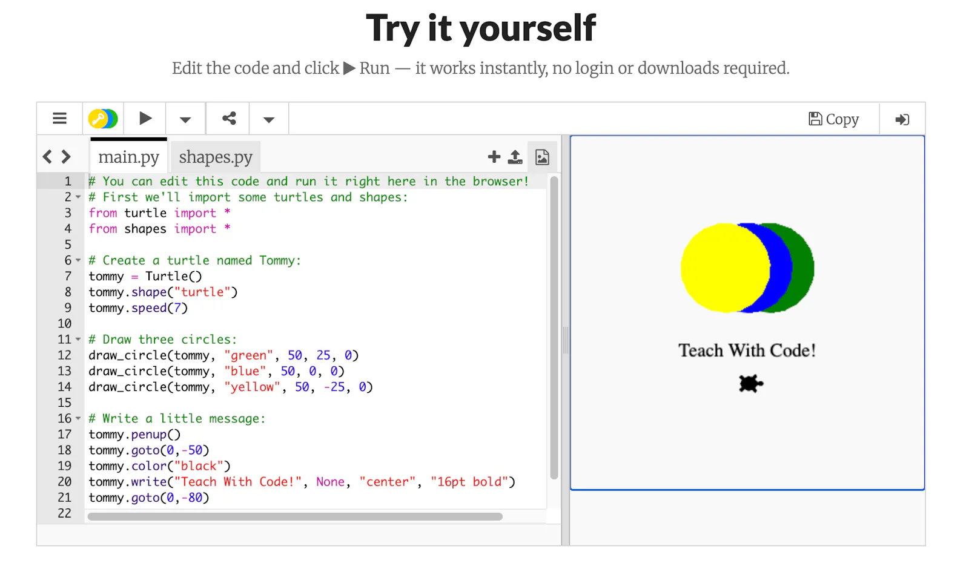Click the Copy button
This screenshot has width=969, height=569.
[834, 119]
